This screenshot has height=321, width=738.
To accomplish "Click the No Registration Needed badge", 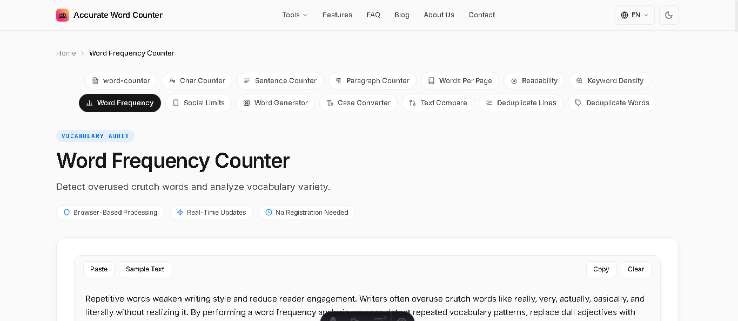I will point(306,213).
